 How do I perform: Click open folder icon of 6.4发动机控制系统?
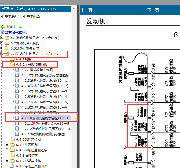click(x=7, y=54)
